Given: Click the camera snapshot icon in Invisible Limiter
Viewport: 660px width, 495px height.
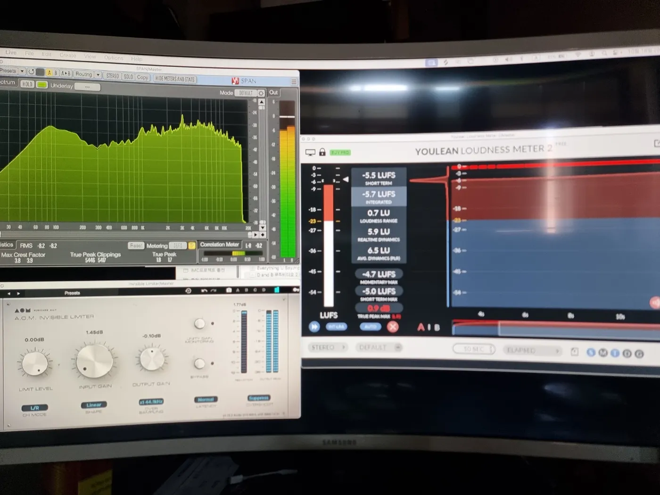Looking at the screenshot, I should [229, 290].
